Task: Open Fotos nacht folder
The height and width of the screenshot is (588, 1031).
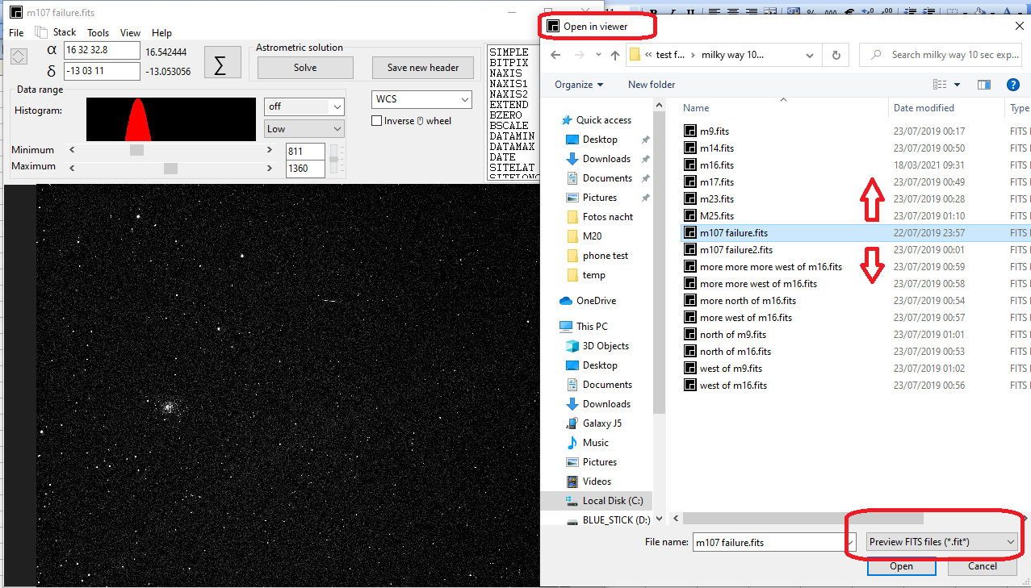Action: 608,216
